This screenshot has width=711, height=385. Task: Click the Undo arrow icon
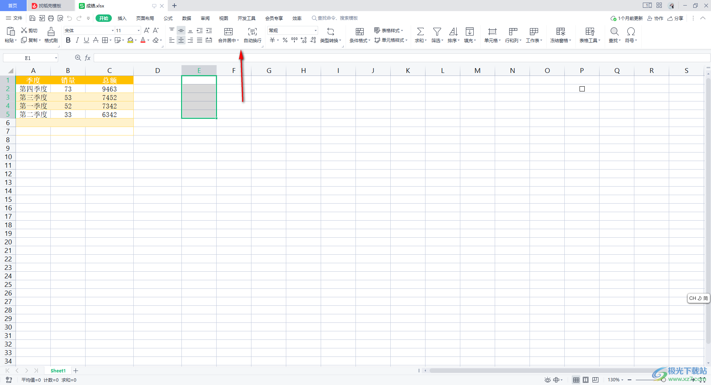pos(70,18)
